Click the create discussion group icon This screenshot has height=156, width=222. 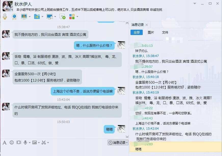[62, 16]
